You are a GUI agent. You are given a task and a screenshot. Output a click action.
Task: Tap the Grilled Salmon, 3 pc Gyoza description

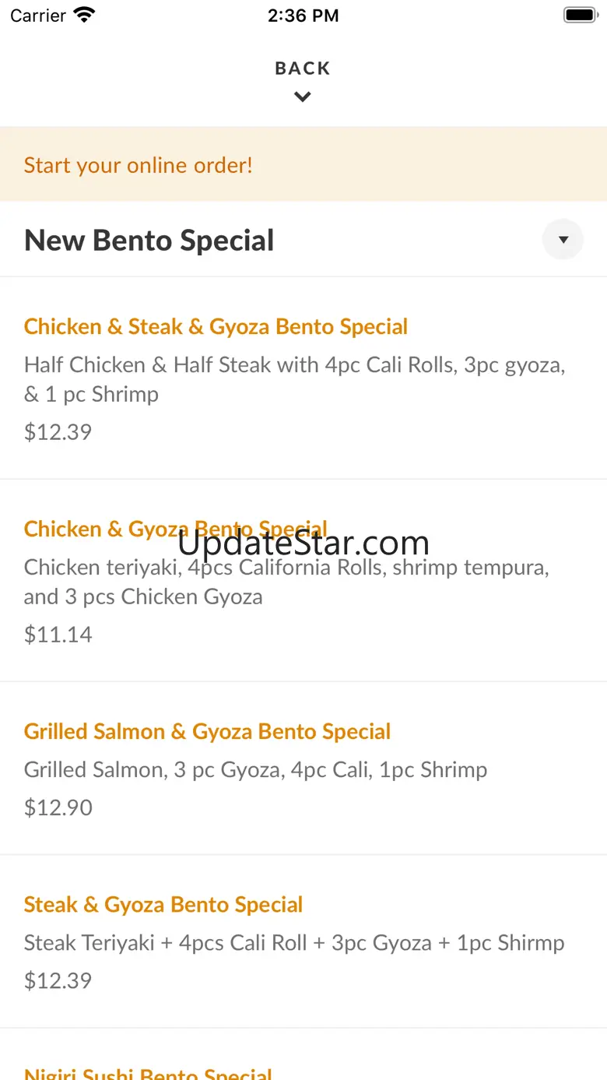(256, 769)
